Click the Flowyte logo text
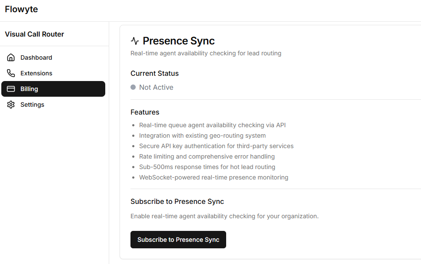421x264 pixels. [21, 9]
